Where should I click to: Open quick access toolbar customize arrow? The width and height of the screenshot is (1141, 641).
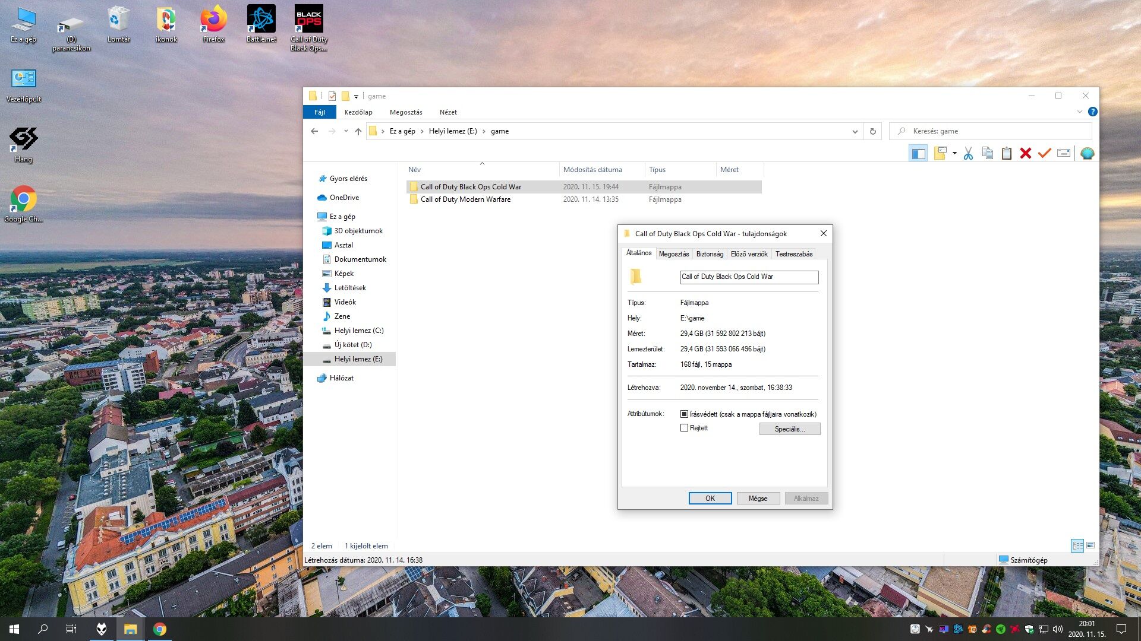[356, 96]
